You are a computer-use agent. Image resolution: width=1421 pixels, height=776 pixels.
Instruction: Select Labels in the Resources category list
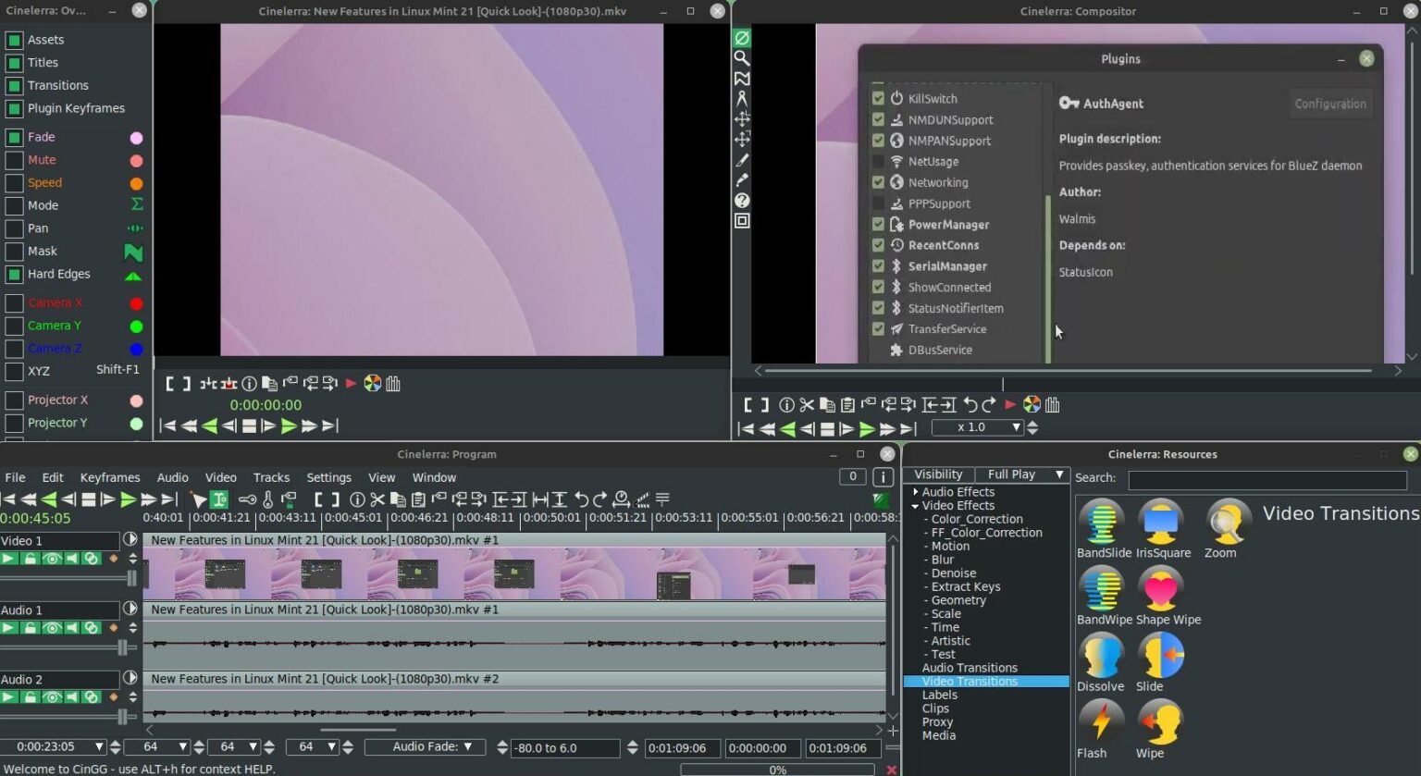pos(939,694)
